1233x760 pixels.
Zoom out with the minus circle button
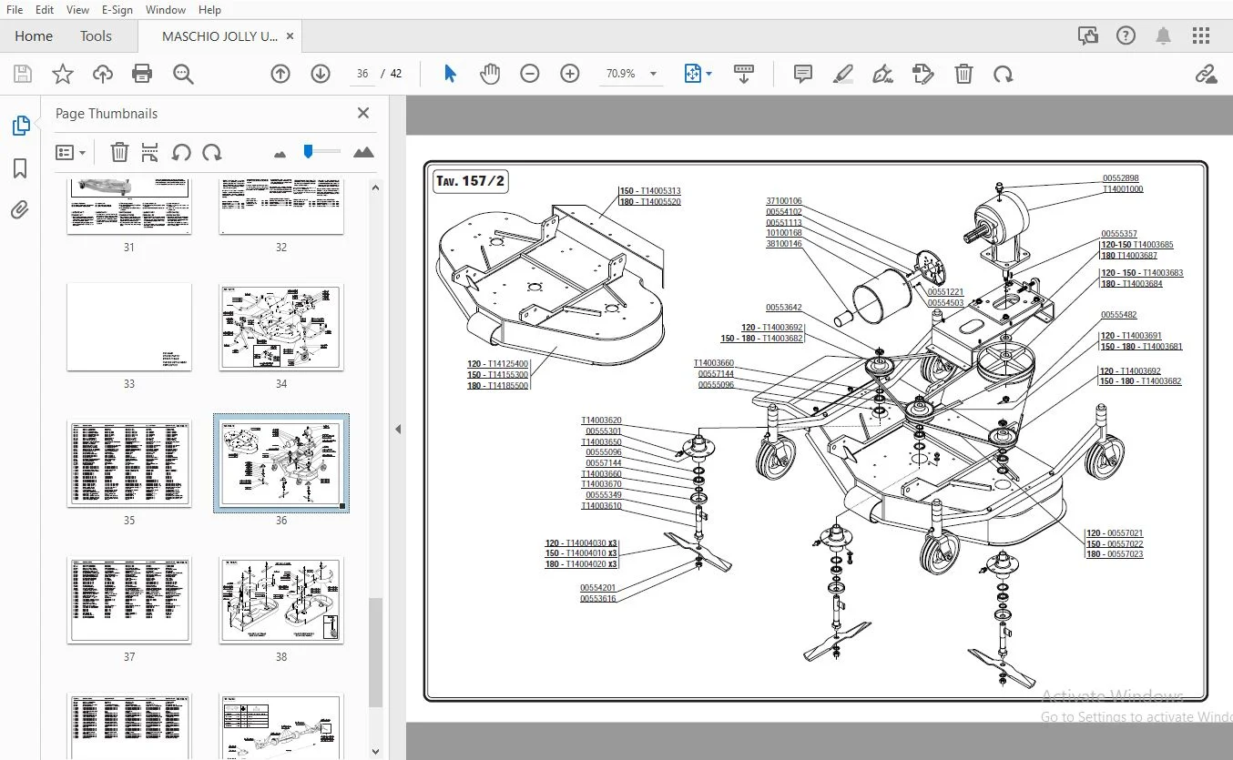tap(530, 74)
